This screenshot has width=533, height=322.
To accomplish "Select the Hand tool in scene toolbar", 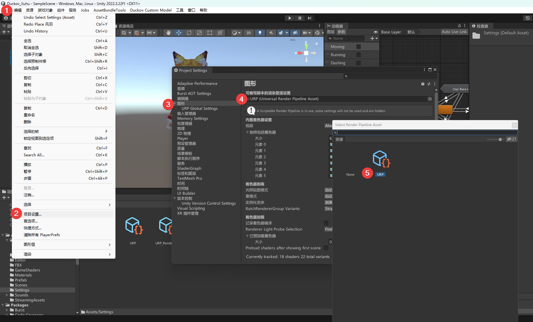I will (x=169, y=33).
